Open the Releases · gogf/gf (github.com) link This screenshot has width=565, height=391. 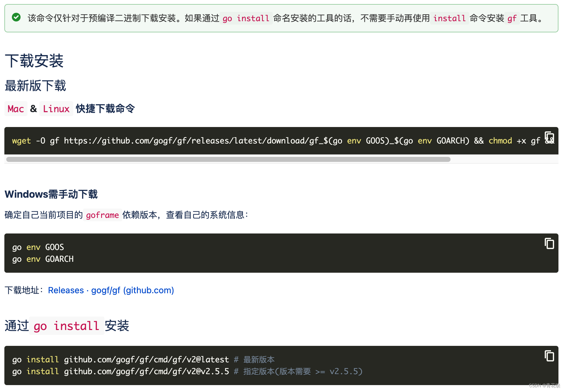pos(111,290)
